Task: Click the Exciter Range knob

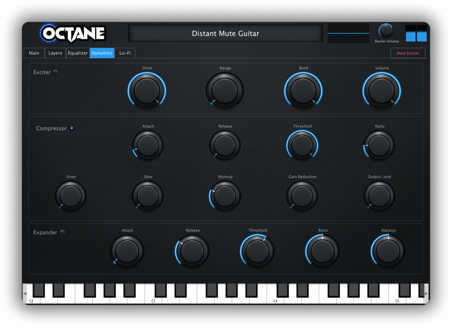Action: pyautogui.click(x=225, y=90)
